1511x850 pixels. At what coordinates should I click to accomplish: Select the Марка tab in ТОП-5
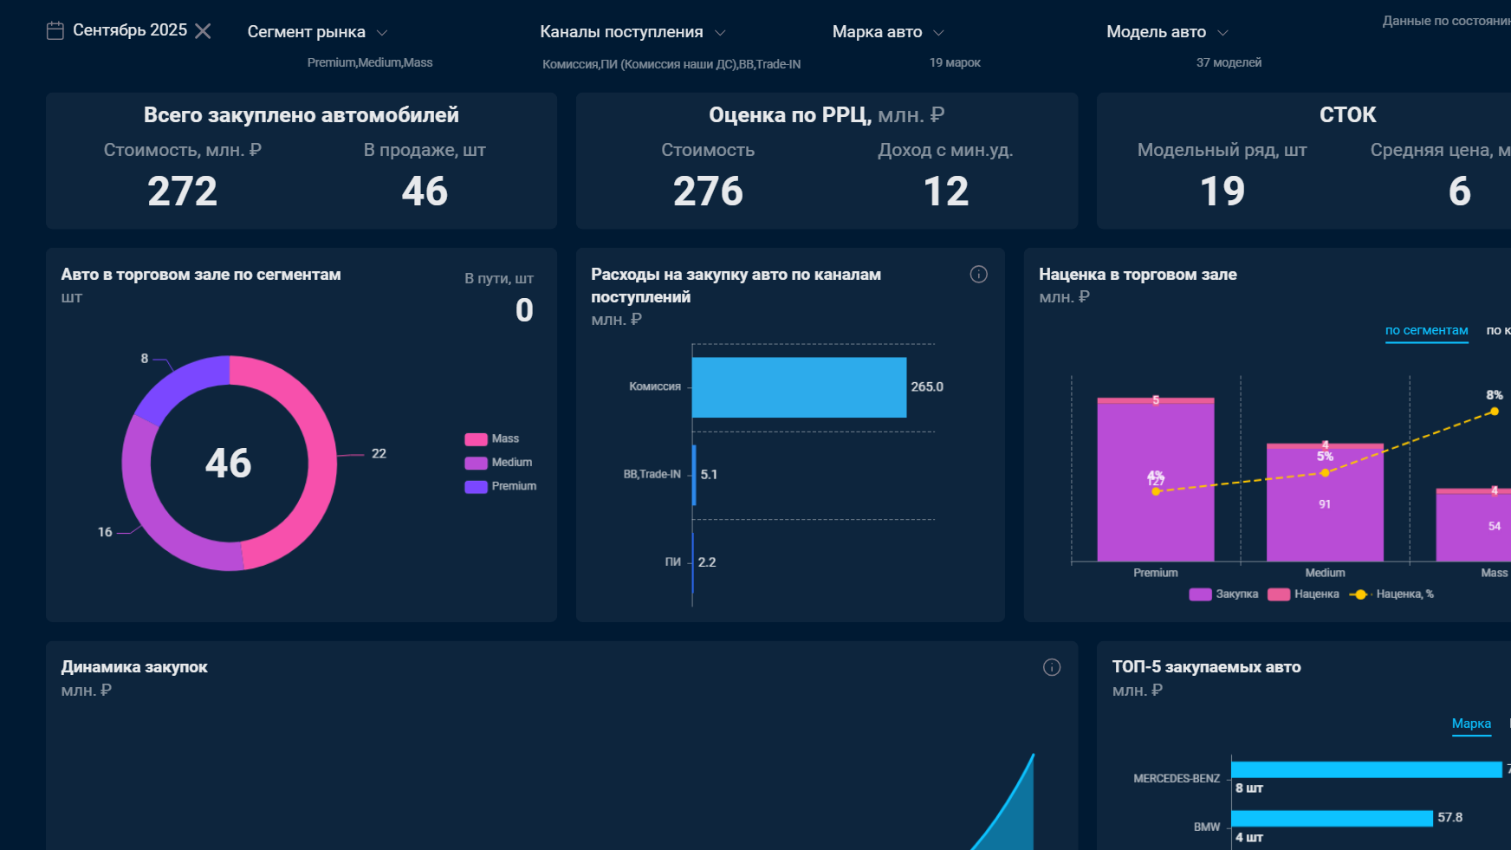[1471, 724]
